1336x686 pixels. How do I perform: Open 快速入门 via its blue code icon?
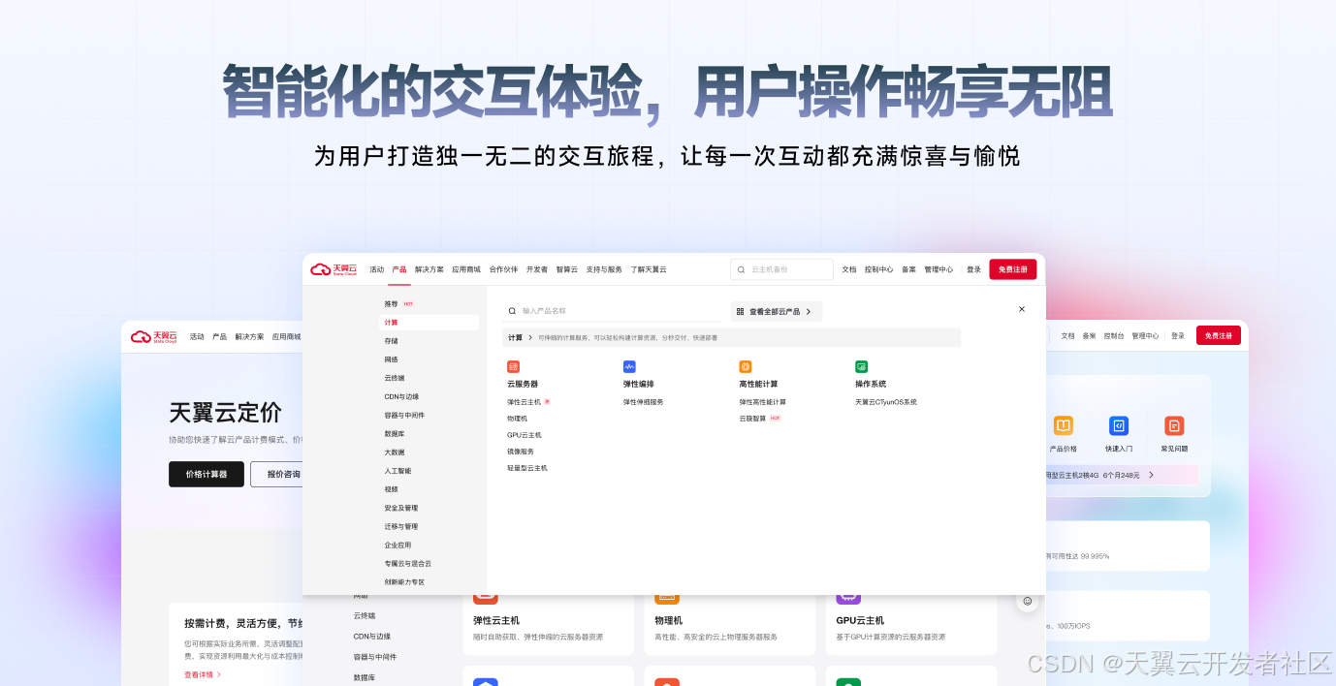(x=1118, y=426)
